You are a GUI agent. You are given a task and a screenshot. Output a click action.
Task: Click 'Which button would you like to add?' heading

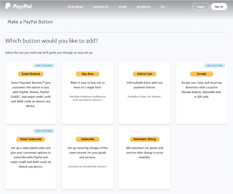[x=52, y=41]
